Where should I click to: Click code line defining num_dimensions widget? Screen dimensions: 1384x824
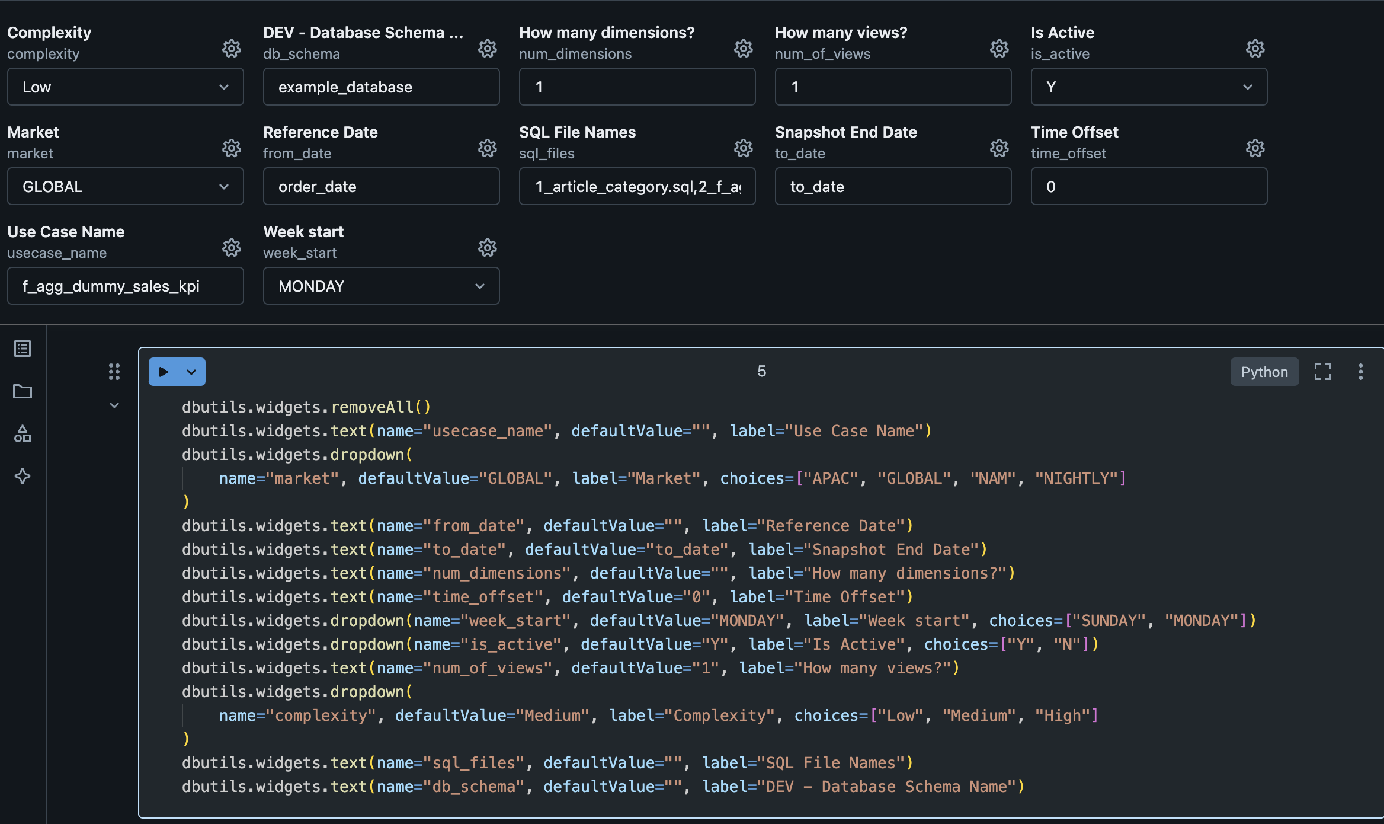point(598,573)
